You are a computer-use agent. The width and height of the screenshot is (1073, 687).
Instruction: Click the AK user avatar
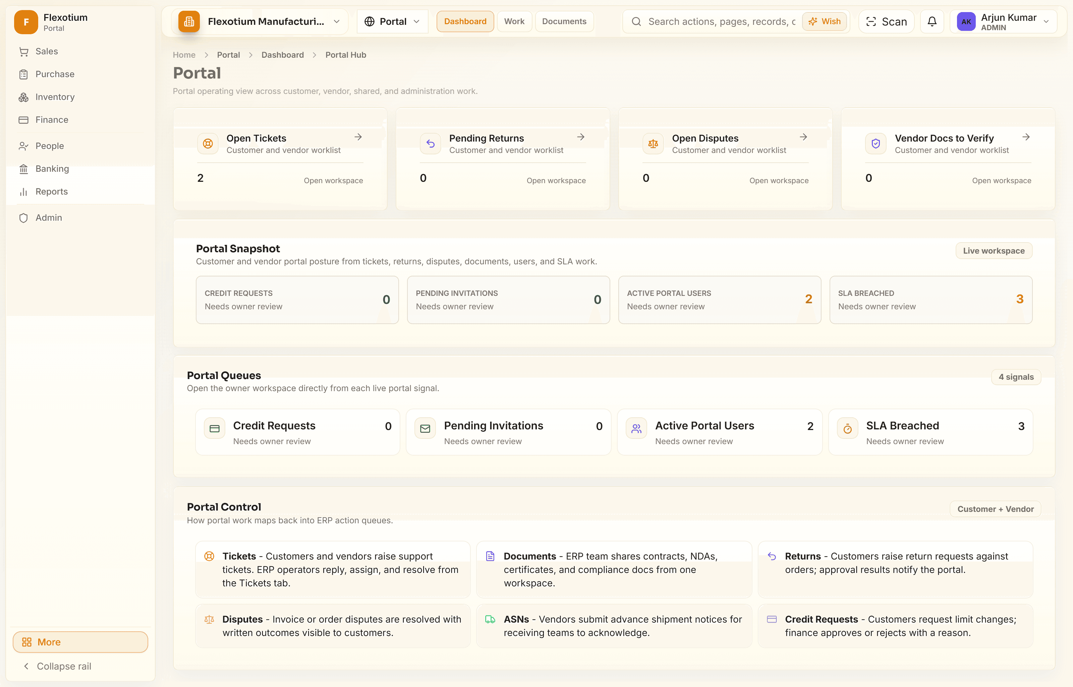(966, 21)
